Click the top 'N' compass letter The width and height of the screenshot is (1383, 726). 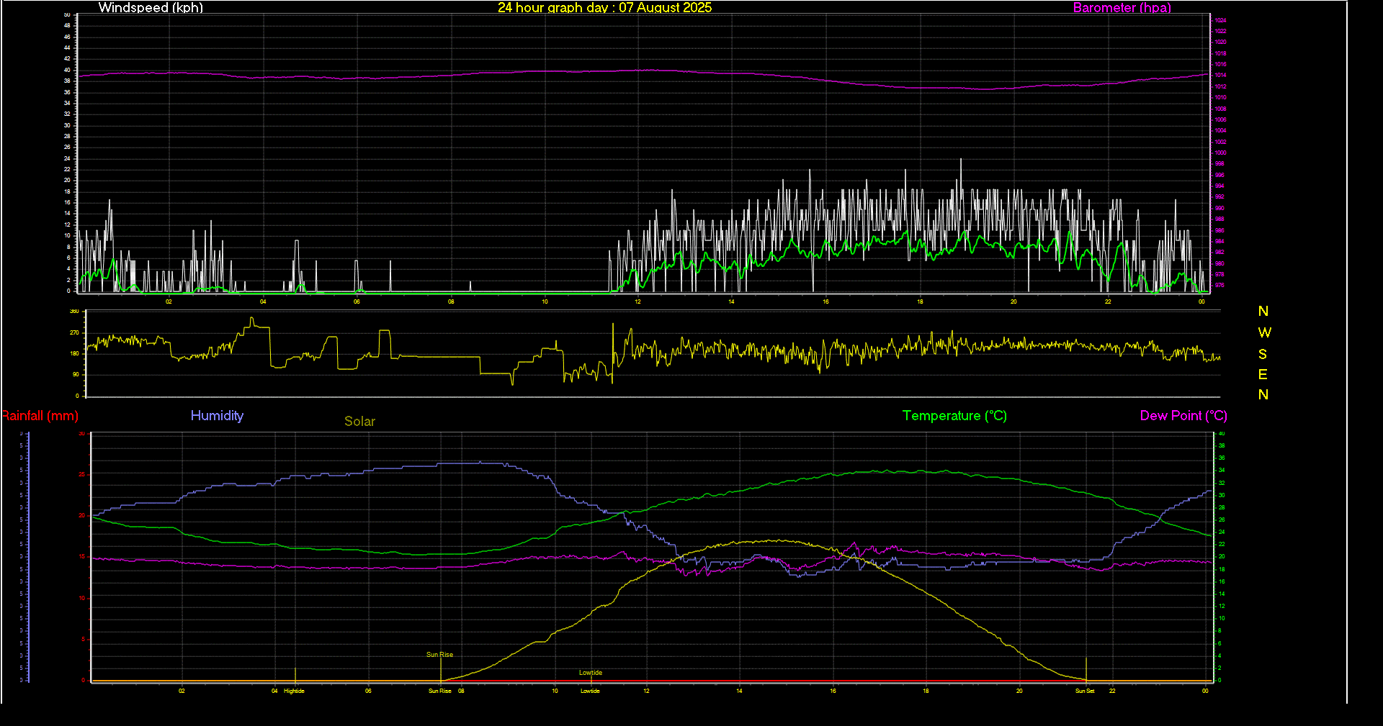(1263, 312)
